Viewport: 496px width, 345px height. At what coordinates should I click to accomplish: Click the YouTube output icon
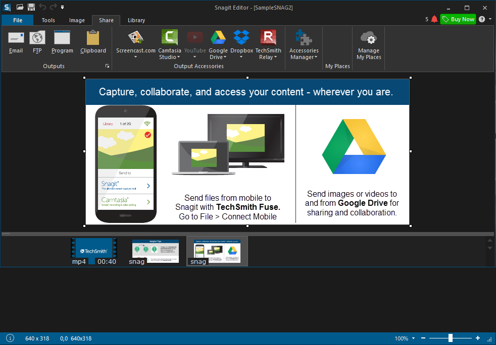pyautogui.click(x=195, y=37)
